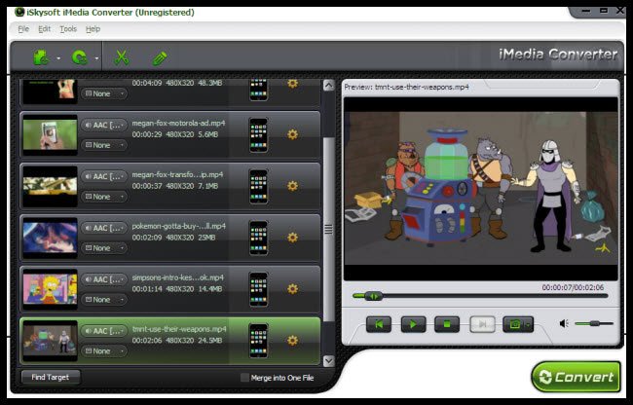
Task: Click the Find Target button
Action: click(51, 377)
